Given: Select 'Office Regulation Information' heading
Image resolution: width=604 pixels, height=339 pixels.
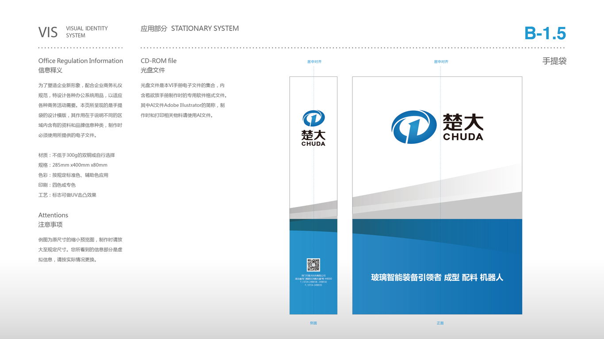Looking at the screenshot, I should coord(80,61).
